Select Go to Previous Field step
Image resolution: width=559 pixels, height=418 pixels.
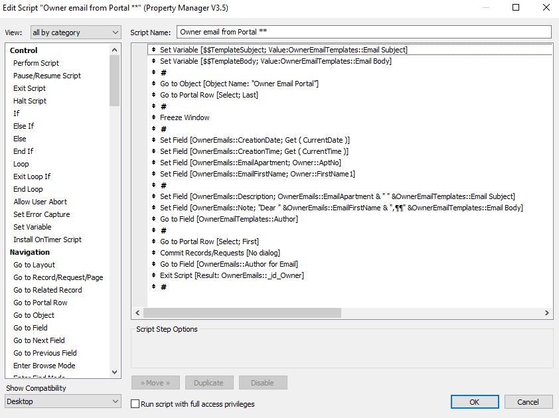(x=45, y=353)
